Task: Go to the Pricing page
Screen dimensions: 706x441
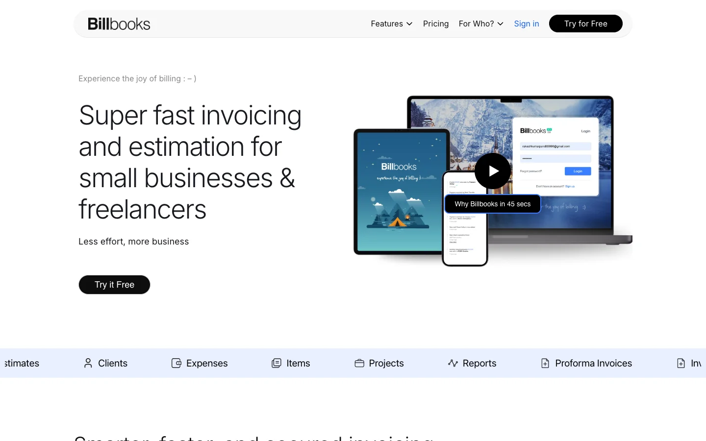Action: point(436,24)
